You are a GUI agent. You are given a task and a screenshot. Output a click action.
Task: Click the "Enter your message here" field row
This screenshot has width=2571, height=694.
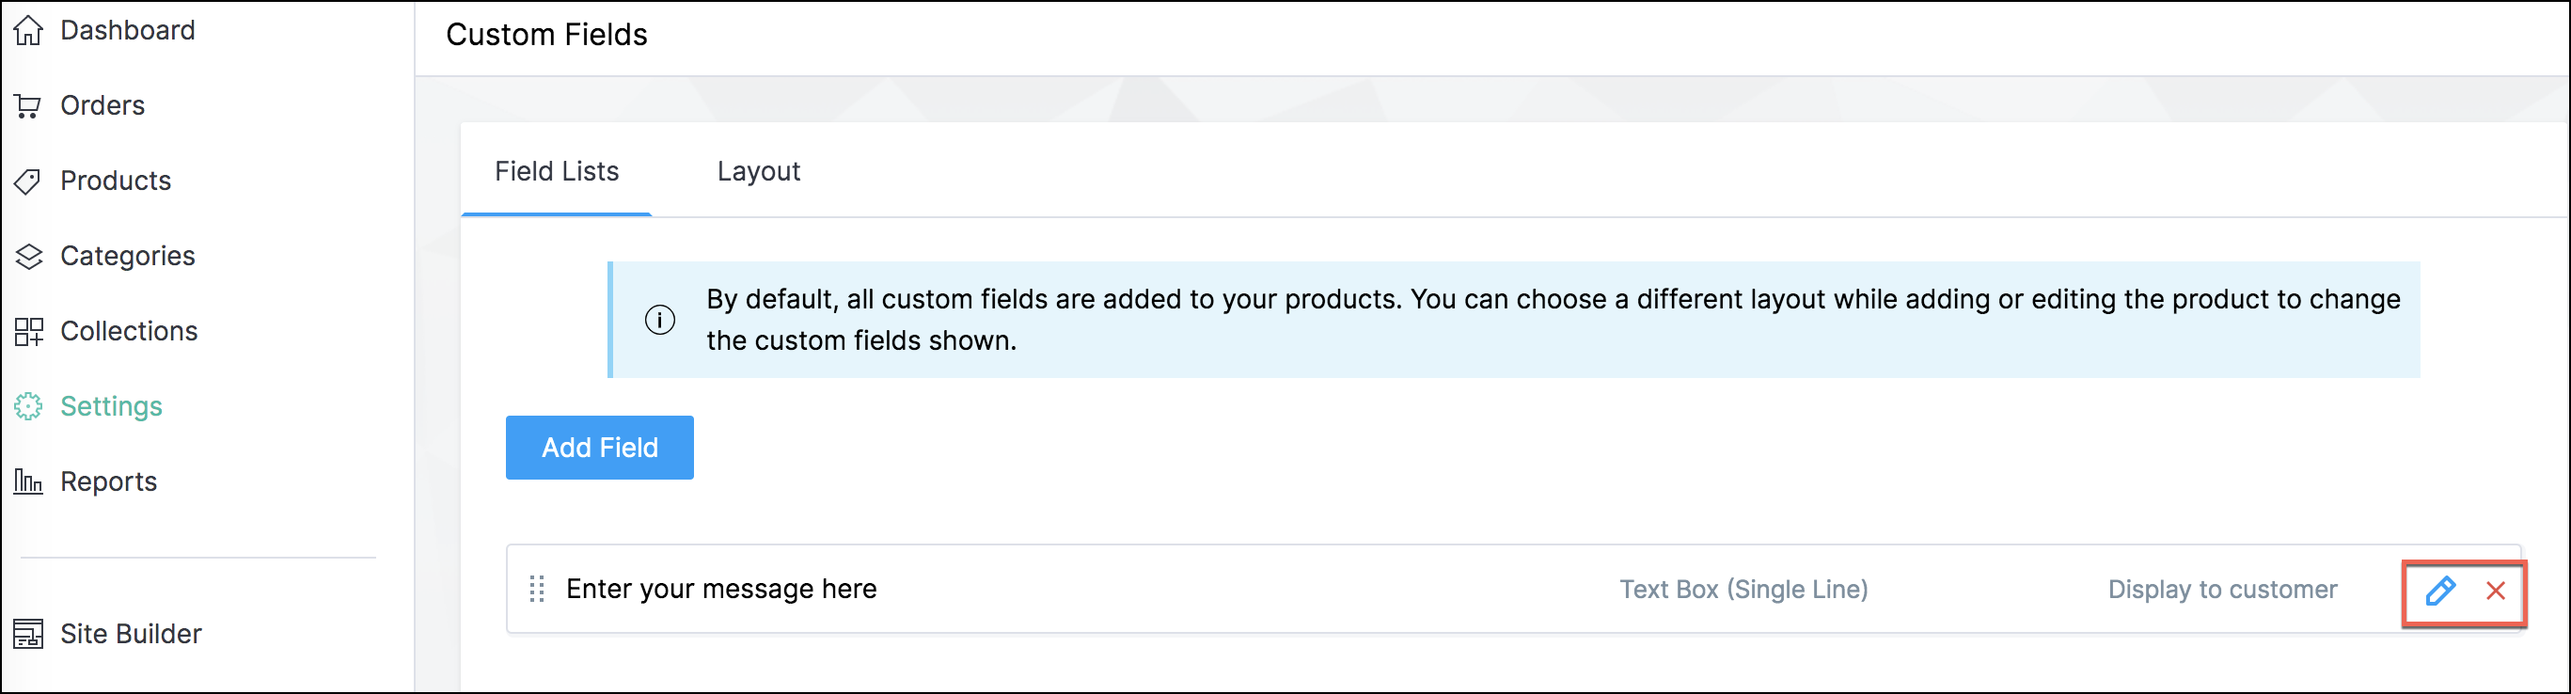(x=720, y=590)
